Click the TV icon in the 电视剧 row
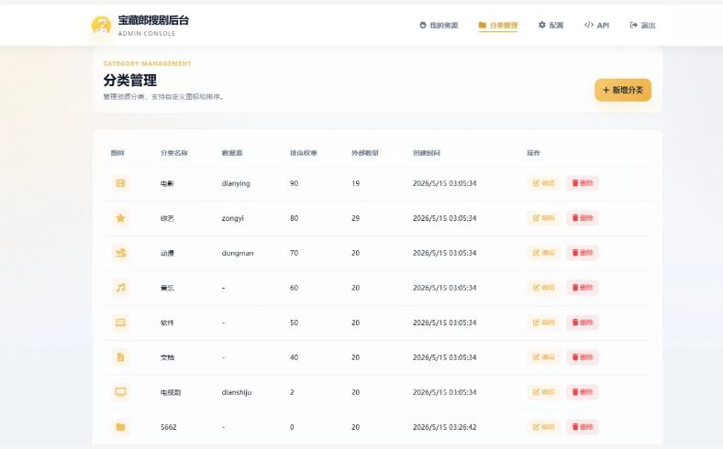The width and height of the screenshot is (723, 449). [x=120, y=392]
